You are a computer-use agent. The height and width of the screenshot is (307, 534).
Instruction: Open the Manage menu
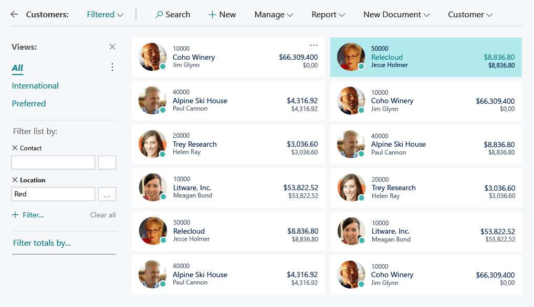(274, 15)
